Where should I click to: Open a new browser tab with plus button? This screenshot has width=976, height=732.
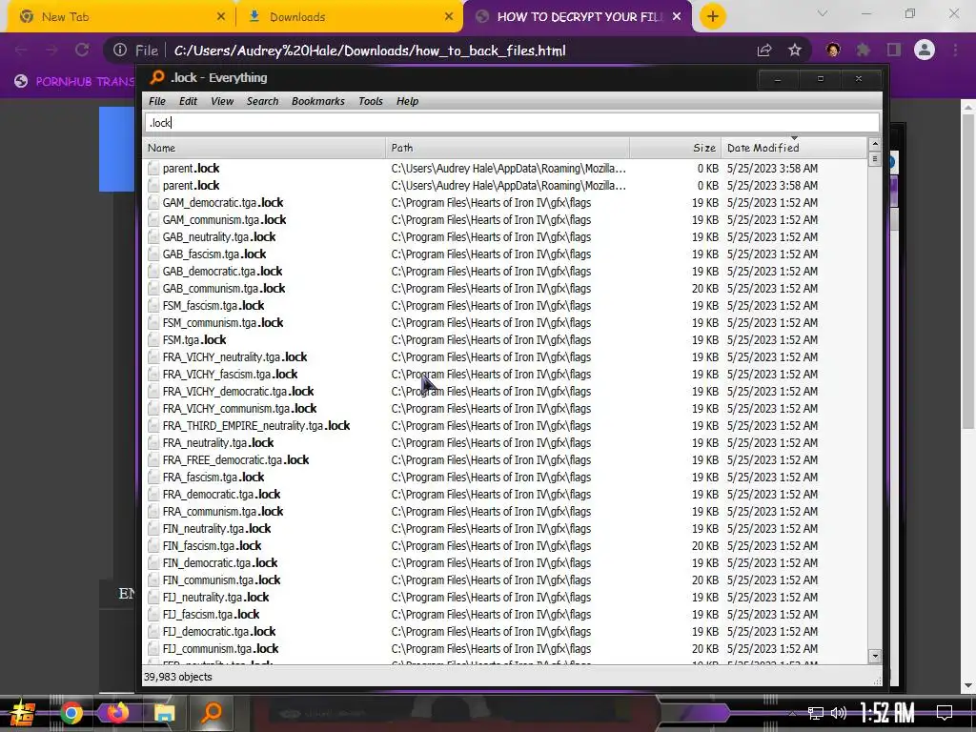pyautogui.click(x=713, y=16)
